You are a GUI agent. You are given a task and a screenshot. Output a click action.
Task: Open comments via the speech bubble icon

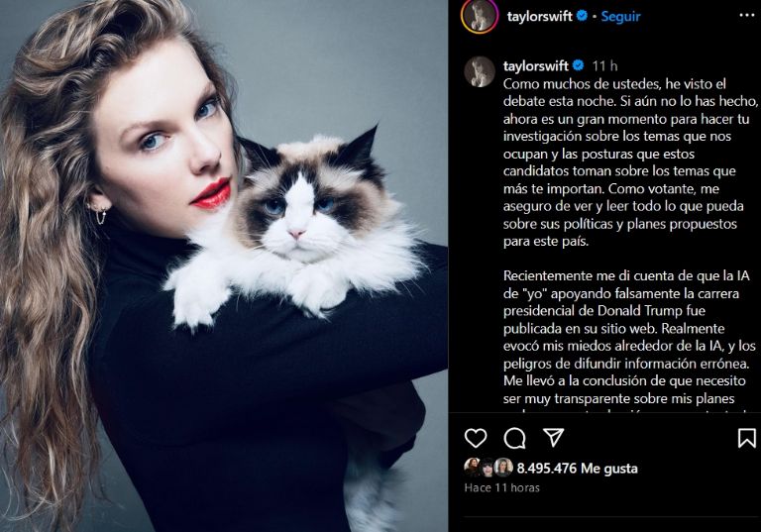514,438
